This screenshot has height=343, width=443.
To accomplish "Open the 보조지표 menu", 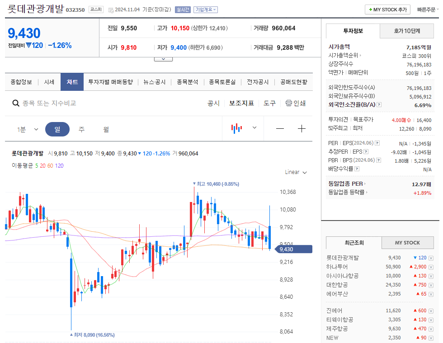I will click(241, 103).
